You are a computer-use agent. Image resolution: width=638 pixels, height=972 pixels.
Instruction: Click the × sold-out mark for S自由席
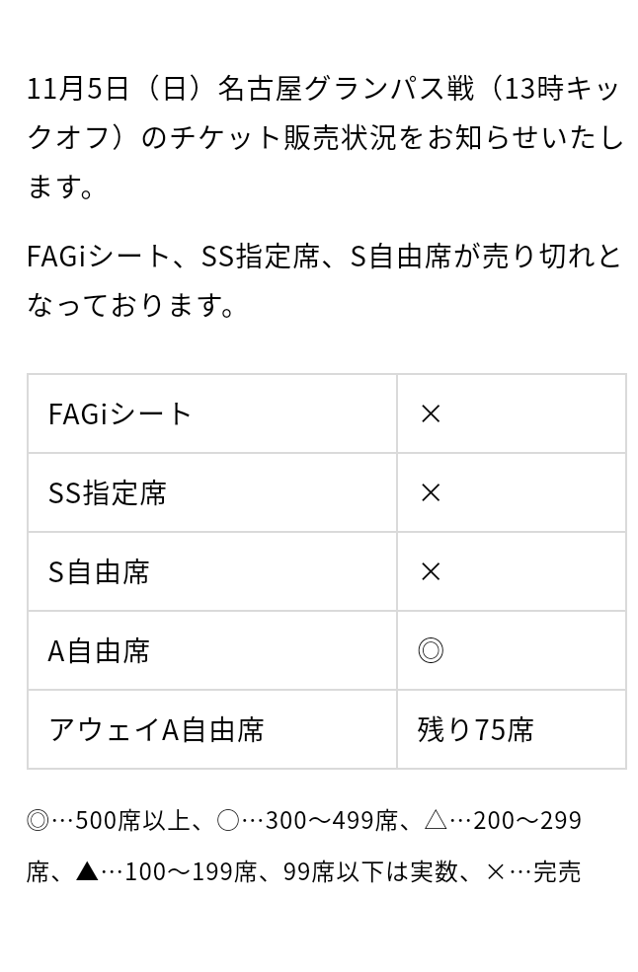tap(431, 571)
